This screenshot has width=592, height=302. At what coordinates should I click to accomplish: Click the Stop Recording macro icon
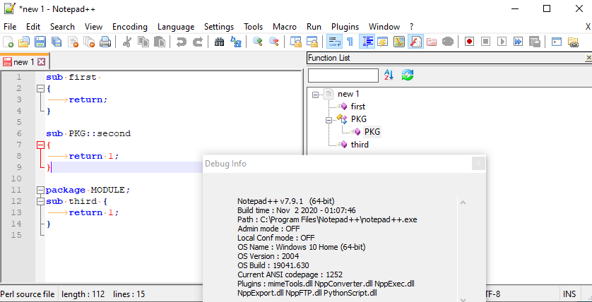(x=485, y=42)
